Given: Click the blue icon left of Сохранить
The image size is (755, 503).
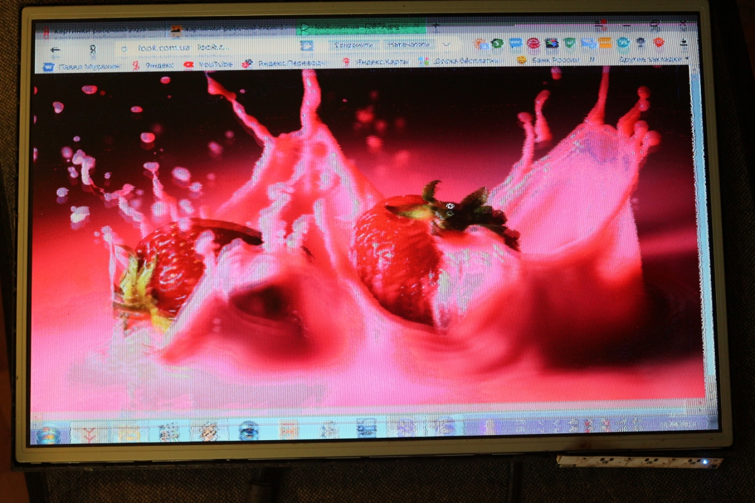Looking at the screenshot, I should tap(306, 45).
